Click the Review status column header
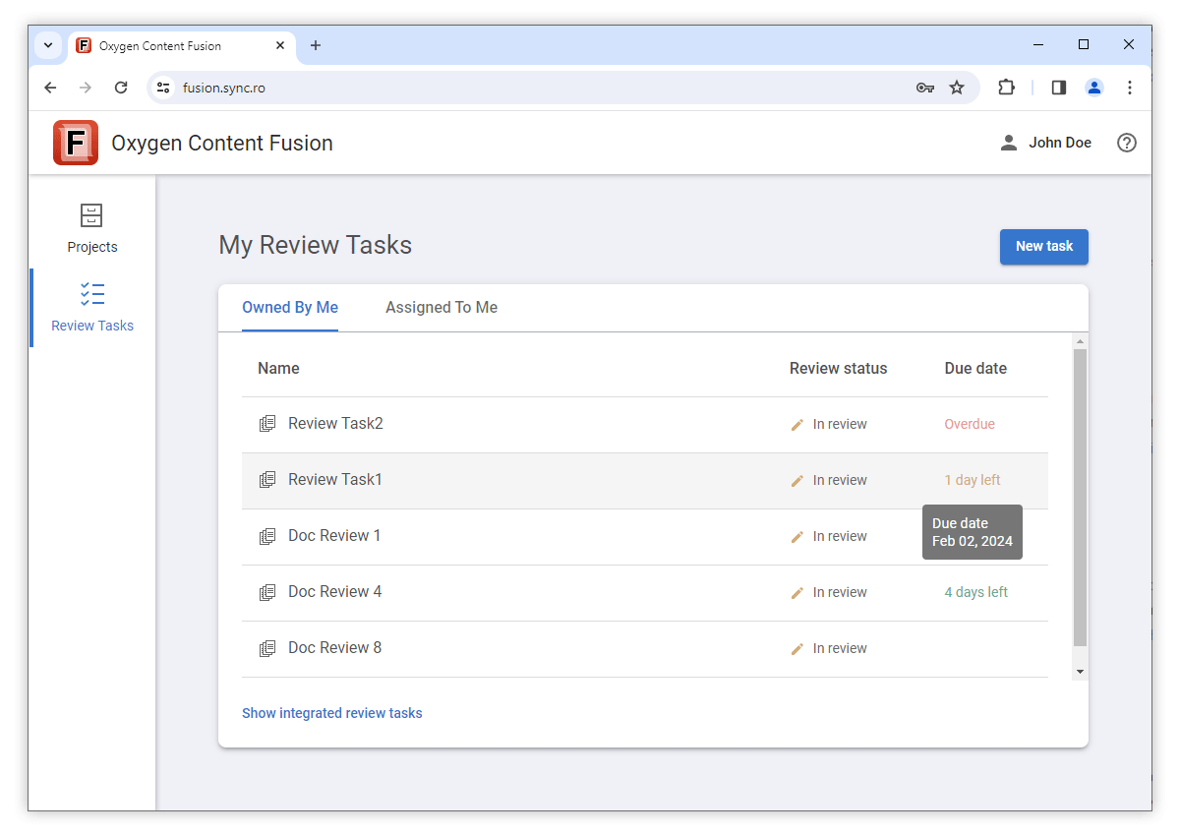Image resolution: width=1180 pixels, height=836 pixels. [x=838, y=369]
